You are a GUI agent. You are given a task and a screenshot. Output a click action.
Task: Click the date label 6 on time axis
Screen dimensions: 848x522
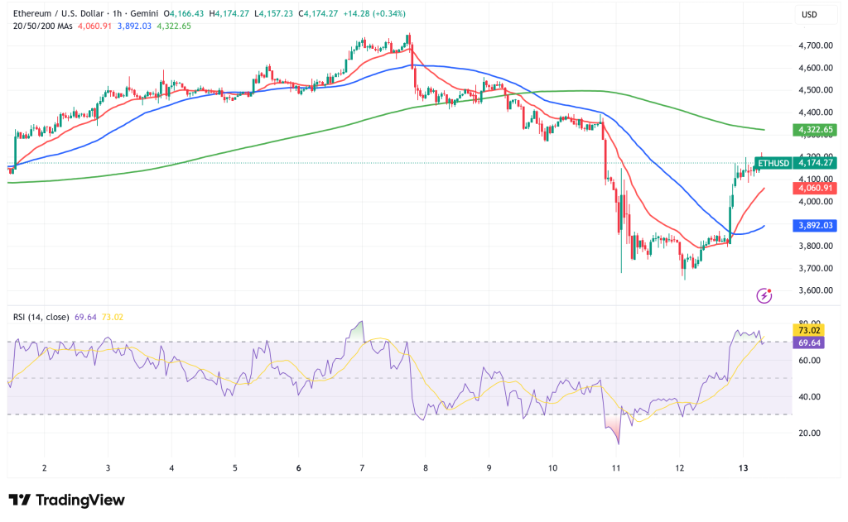299,467
